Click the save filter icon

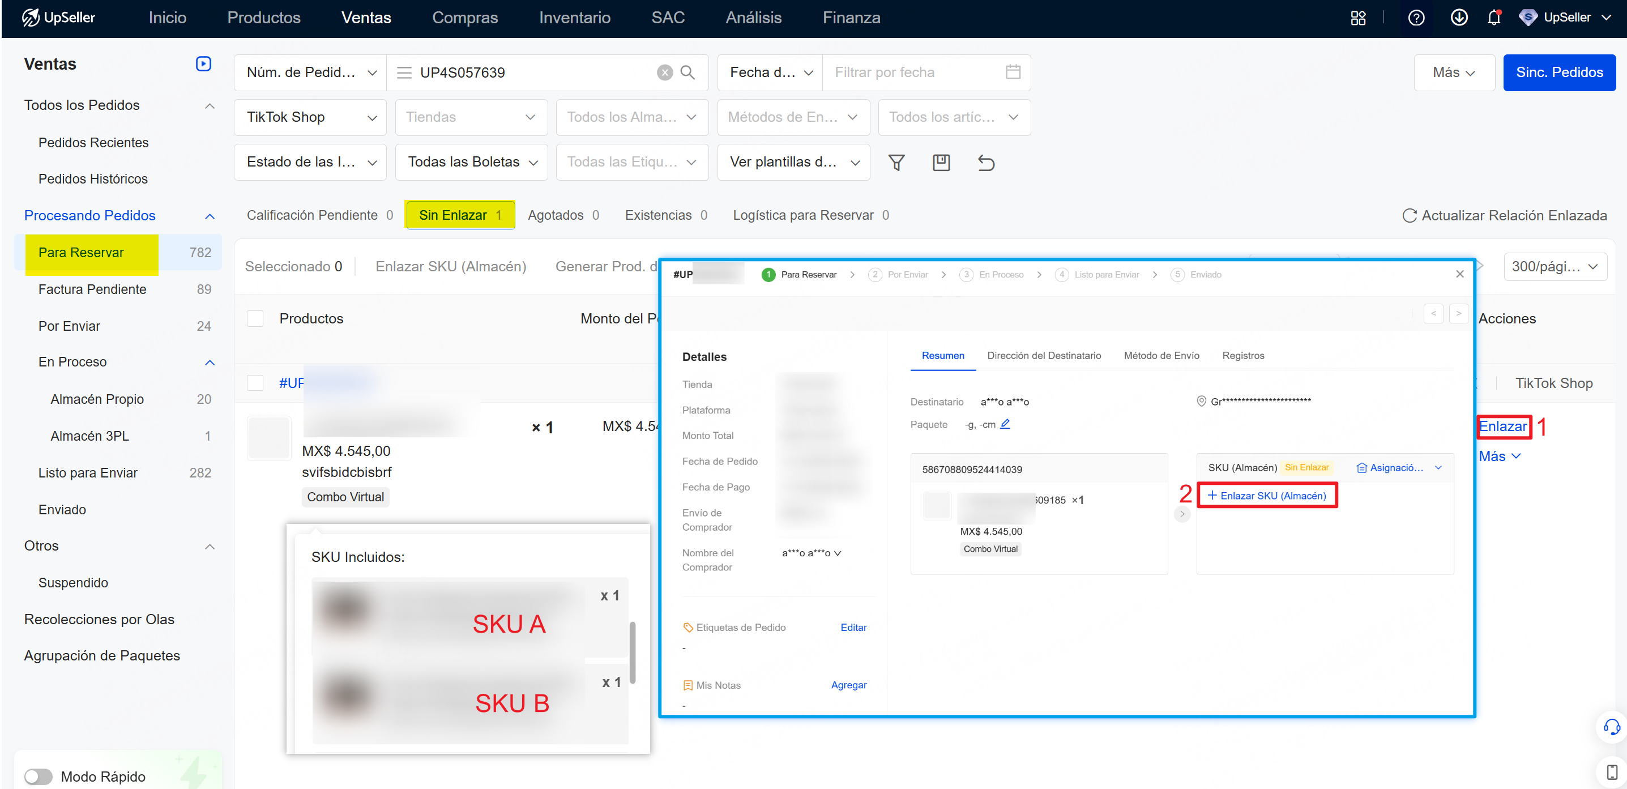coord(941,163)
